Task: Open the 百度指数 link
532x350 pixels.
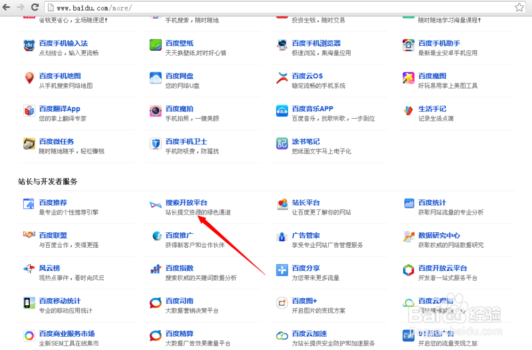Action: [x=179, y=268]
